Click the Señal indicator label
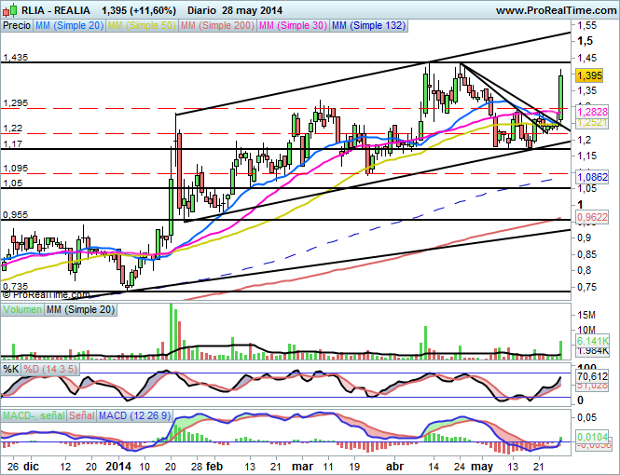Viewport: 620px width, 475px height. tap(82, 414)
